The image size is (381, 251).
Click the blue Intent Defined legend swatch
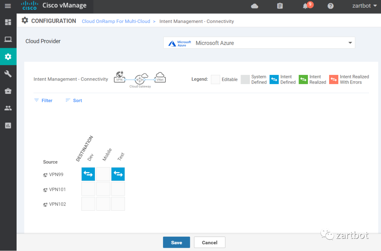(x=274, y=79)
